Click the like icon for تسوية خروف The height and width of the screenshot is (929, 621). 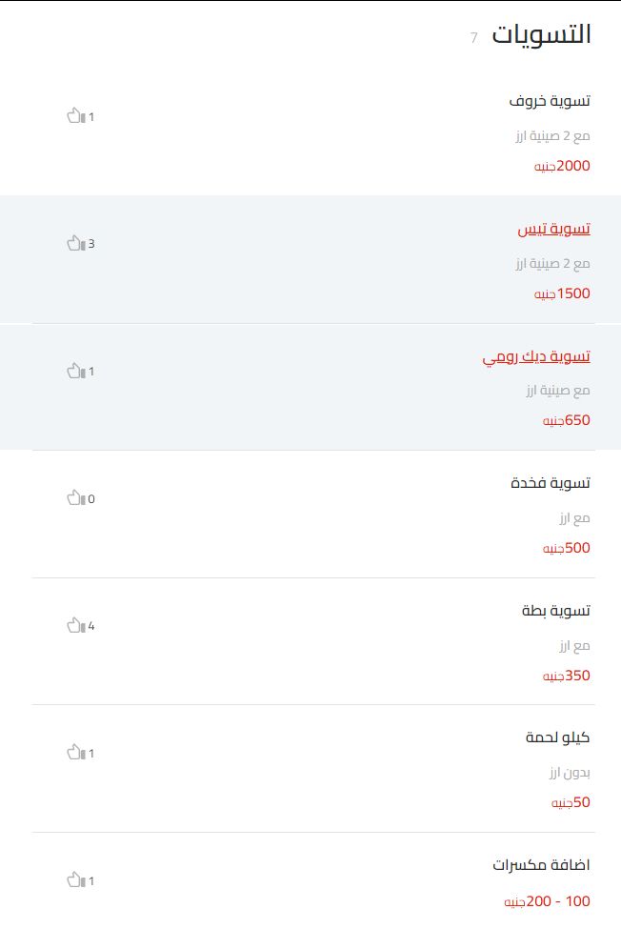(x=75, y=115)
